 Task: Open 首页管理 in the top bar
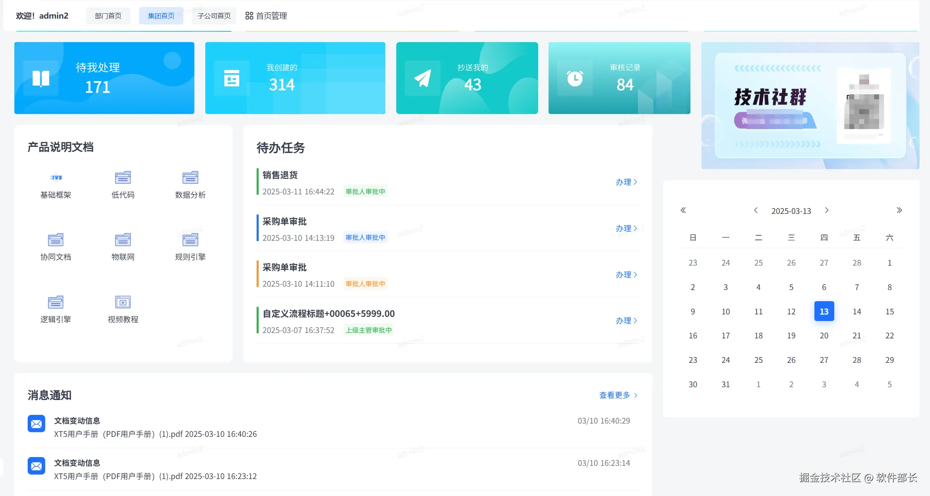coord(266,16)
